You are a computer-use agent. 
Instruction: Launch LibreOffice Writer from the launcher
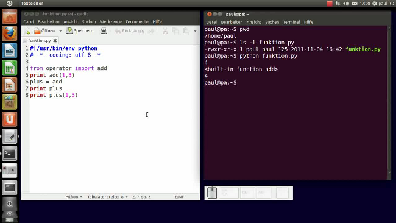10,51
